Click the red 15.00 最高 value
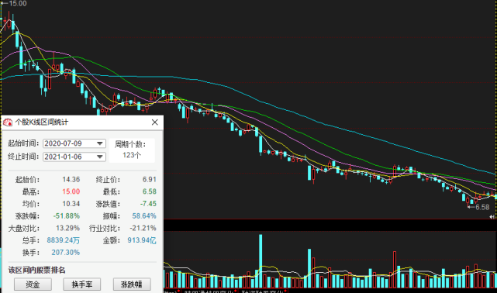 tap(71, 191)
